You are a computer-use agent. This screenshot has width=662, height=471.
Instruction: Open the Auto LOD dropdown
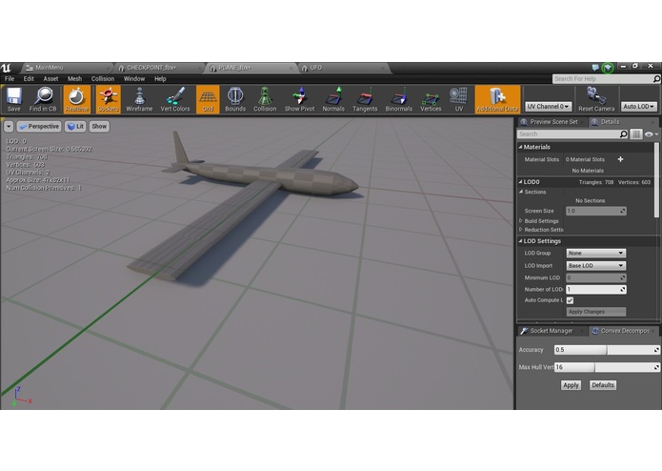tap(639, 107)
